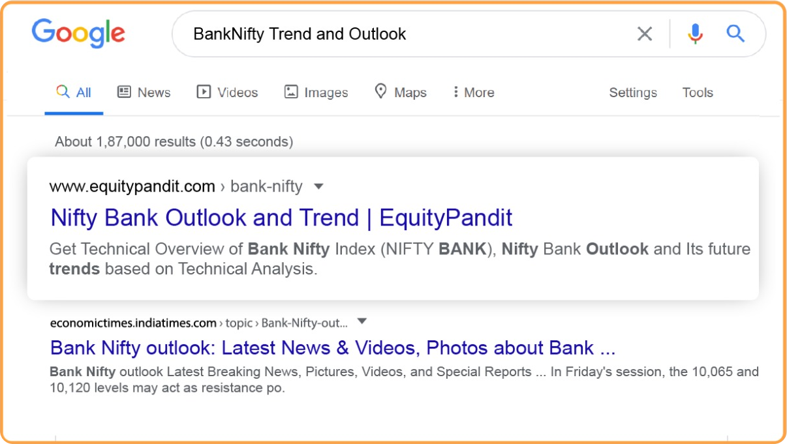
Task: Open Bank Nifty outlook Economic Times link
Action: [332, 348]
